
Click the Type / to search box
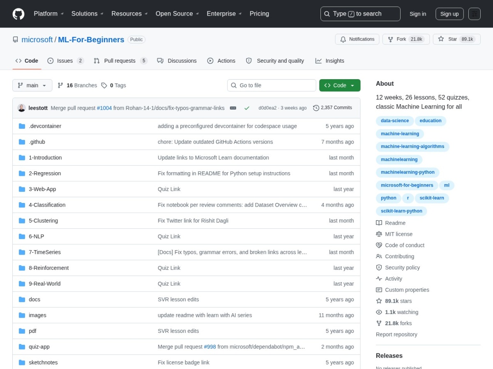tap(360, 14)
